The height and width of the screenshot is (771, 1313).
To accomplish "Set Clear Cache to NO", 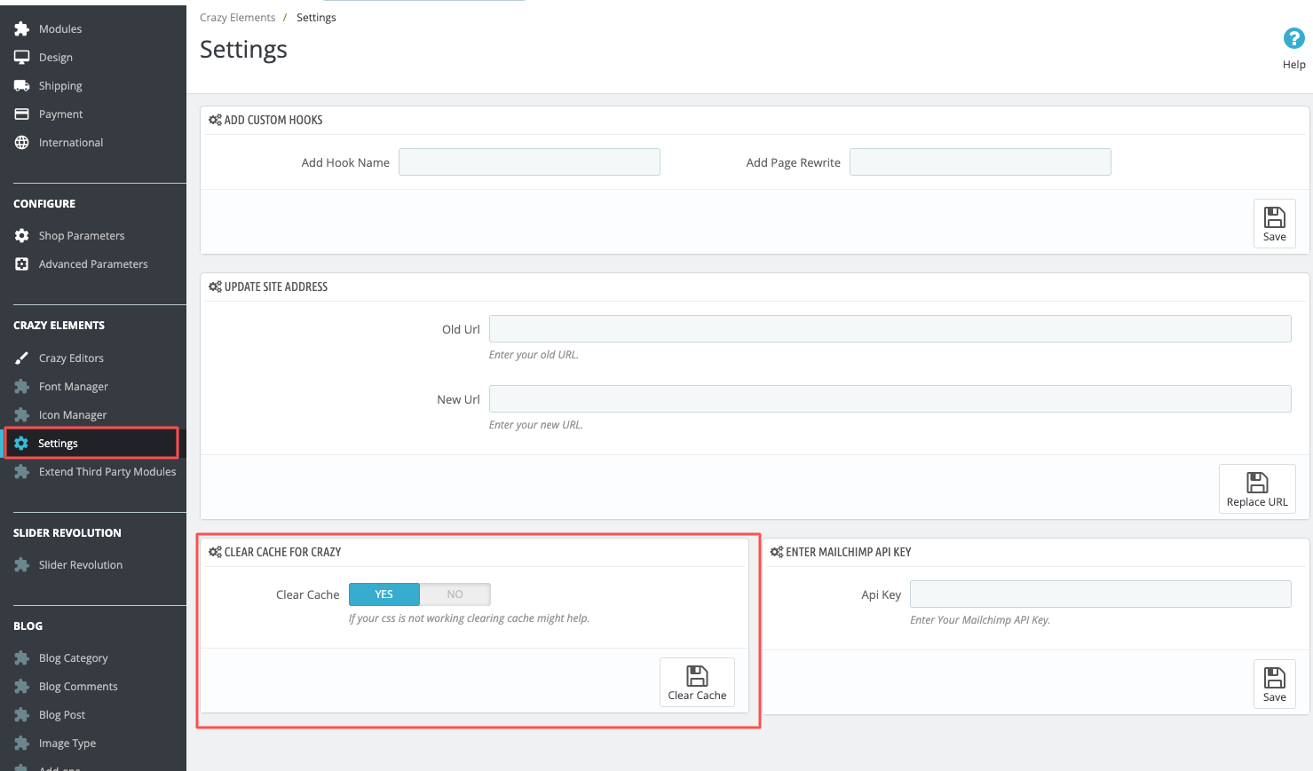I will pyautogui.click(x=455, y=594).
